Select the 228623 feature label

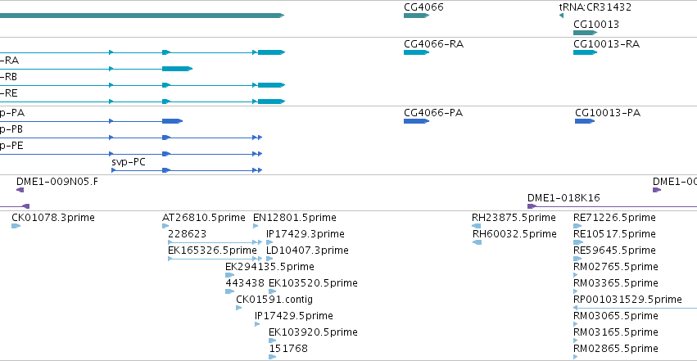click(x=187, y=234)
